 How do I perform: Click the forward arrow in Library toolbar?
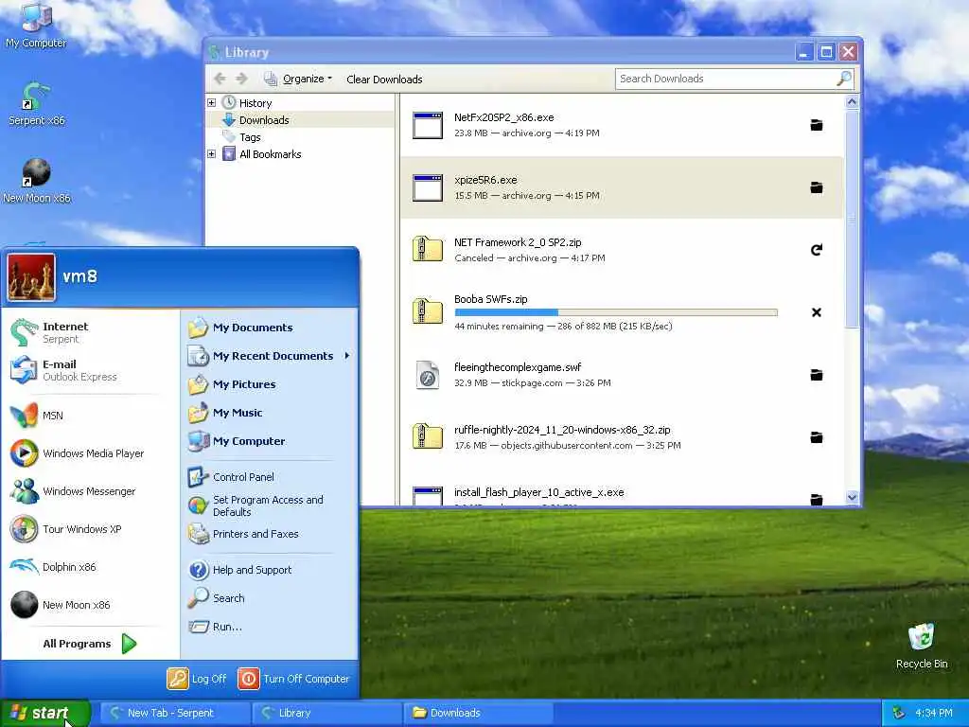point(241,79)
